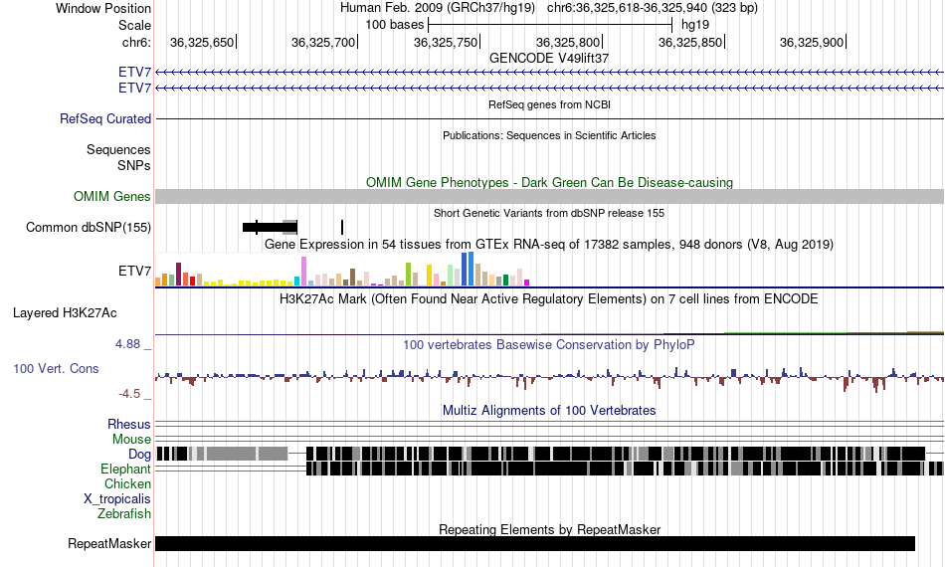Open the GTEx Gene Expression track title
Viewport: 945px width, 567px height.
(x=549, y=244)
